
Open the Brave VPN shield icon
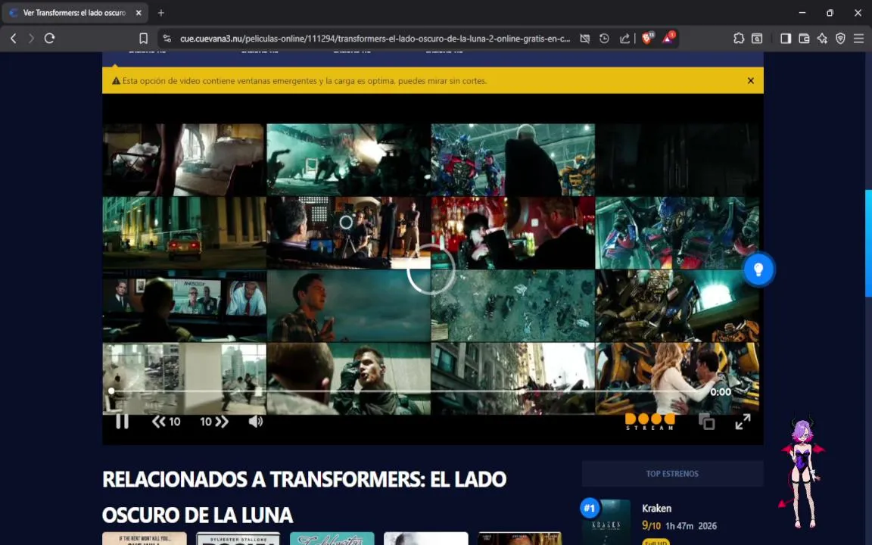[840, 39]
